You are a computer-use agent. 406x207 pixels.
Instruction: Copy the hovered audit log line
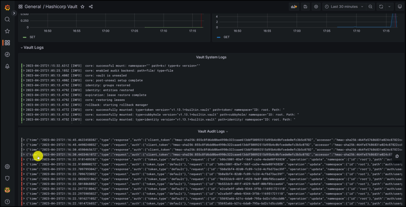[x=397, y=156]
